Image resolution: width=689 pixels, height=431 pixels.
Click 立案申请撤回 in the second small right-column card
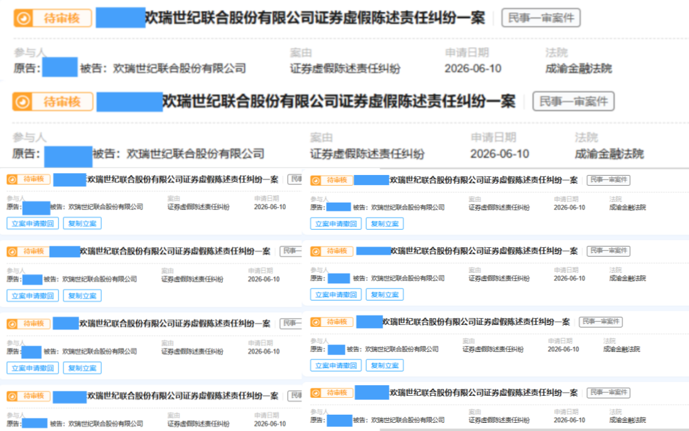click(336, 294)
